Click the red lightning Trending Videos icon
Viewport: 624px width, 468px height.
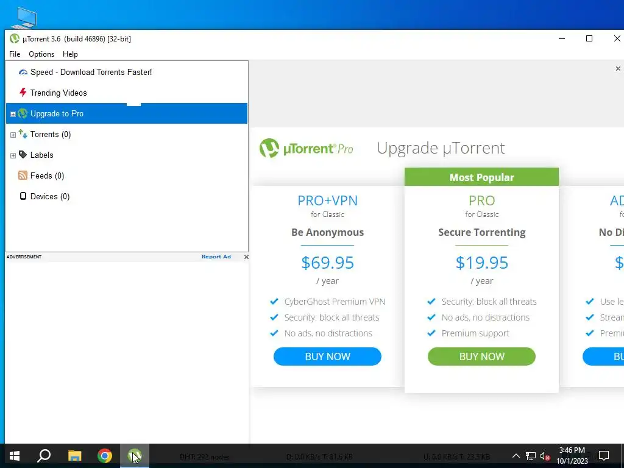23,93
